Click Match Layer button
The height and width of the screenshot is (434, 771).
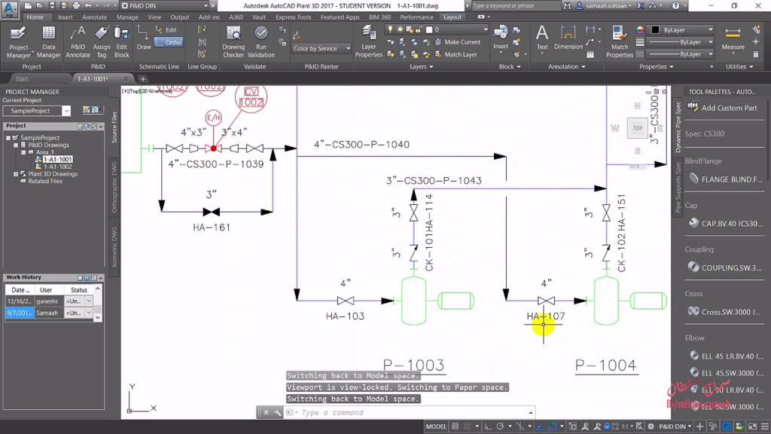coord(456,54)
